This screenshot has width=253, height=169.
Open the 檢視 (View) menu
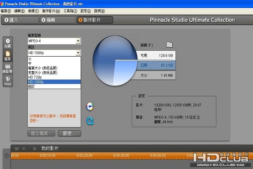[33, 11]
